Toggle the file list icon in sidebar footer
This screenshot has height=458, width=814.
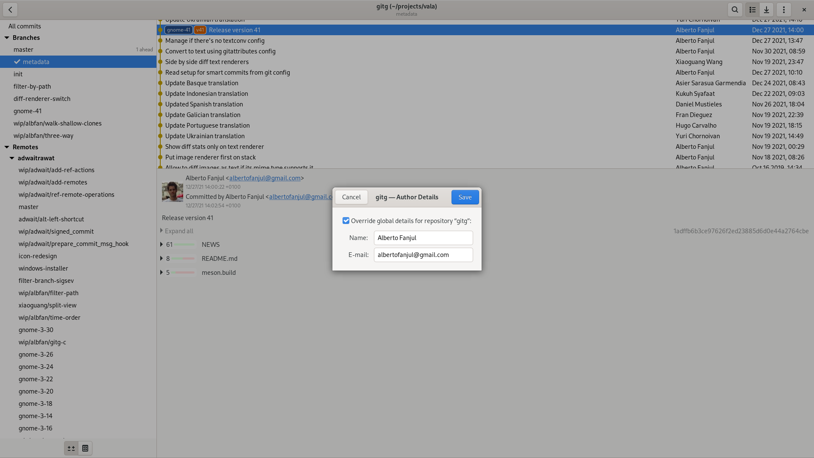[85, 448]
